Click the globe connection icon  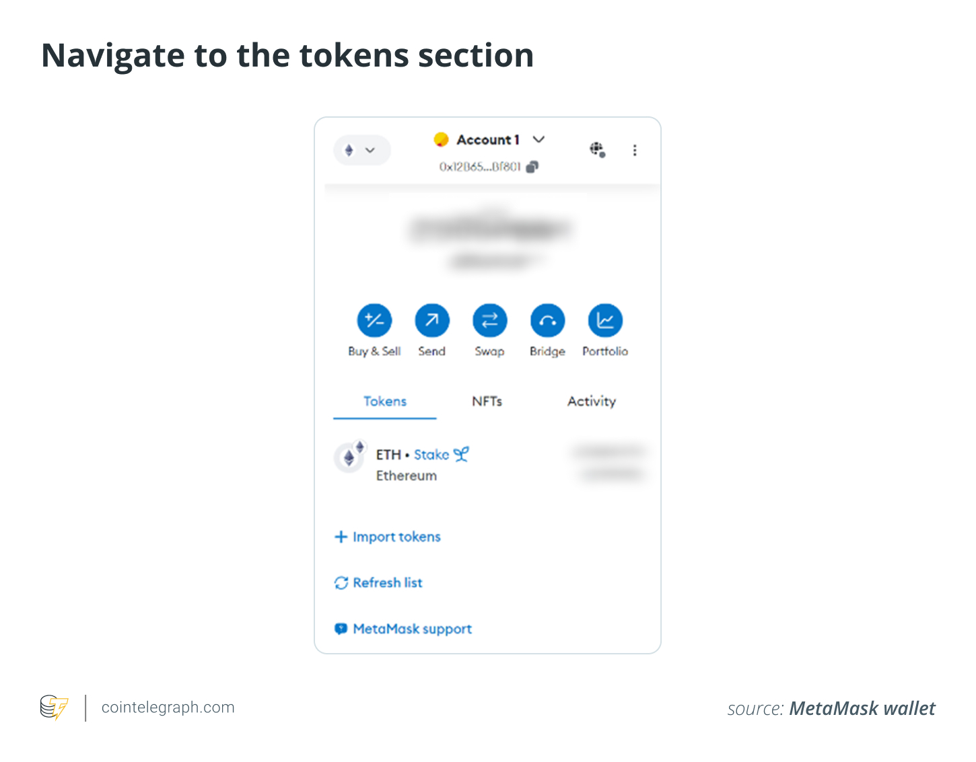tap(598, 149)
